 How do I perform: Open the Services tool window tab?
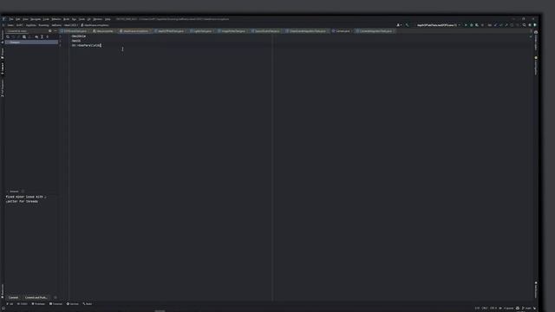(x=73, y=304)
